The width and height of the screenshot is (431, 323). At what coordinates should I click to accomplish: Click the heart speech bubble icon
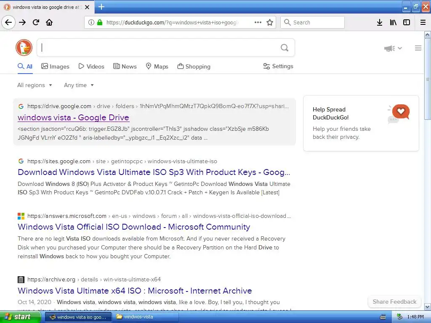[401, 111]
